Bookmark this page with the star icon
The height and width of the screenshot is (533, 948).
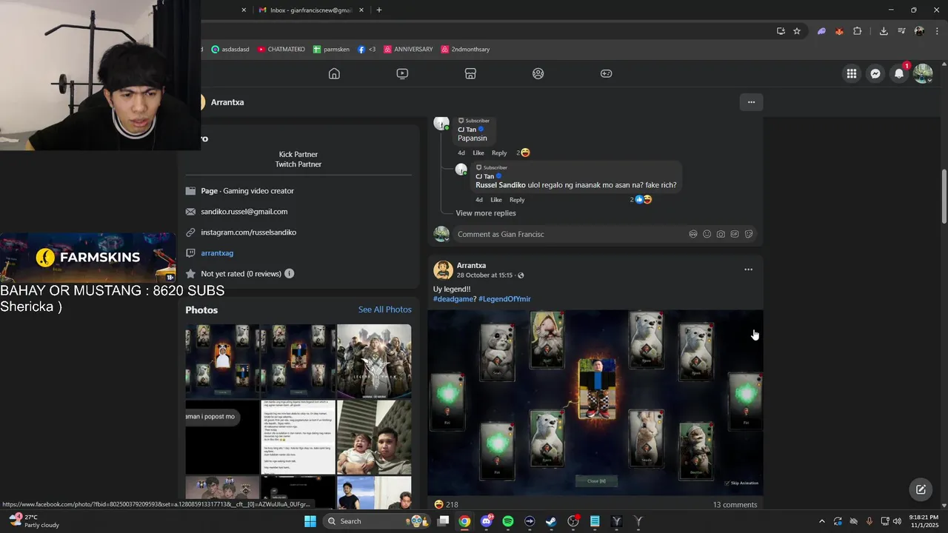797,31
